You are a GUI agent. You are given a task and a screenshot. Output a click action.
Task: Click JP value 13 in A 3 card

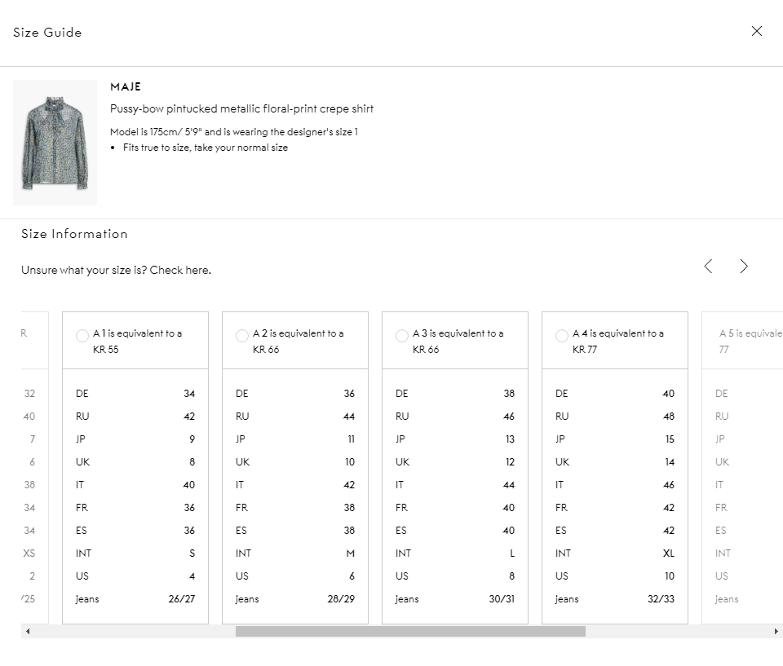(510, 439)
